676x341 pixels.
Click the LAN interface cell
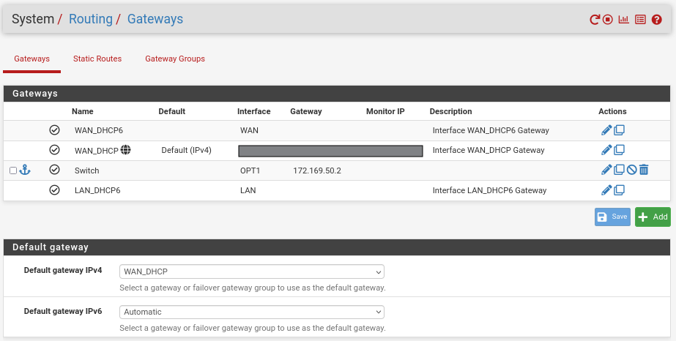(x=248, y=190)
